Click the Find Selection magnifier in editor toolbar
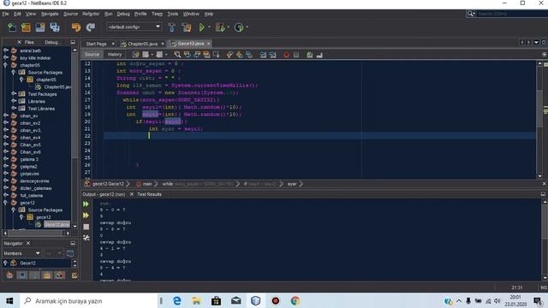 tap(177, 55)
